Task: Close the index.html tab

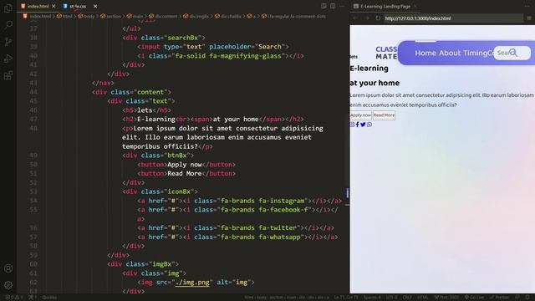Action: click(x=53, y=6)
